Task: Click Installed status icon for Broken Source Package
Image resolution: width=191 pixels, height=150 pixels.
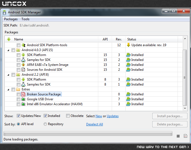Action: [x=128, y=94]
